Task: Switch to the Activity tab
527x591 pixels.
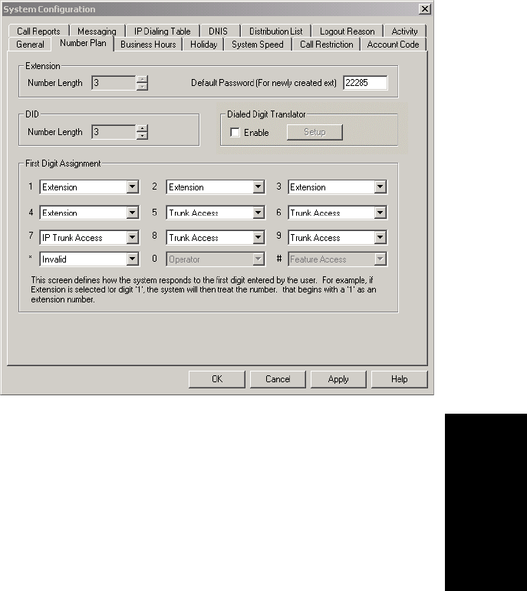Action: pos(404,31)
